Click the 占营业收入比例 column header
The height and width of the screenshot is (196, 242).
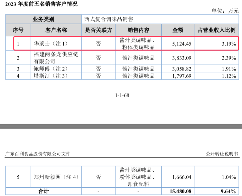[217, 30]
